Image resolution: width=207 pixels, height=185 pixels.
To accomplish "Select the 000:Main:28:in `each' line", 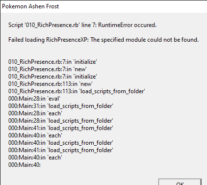I will (x=35, y=113).
